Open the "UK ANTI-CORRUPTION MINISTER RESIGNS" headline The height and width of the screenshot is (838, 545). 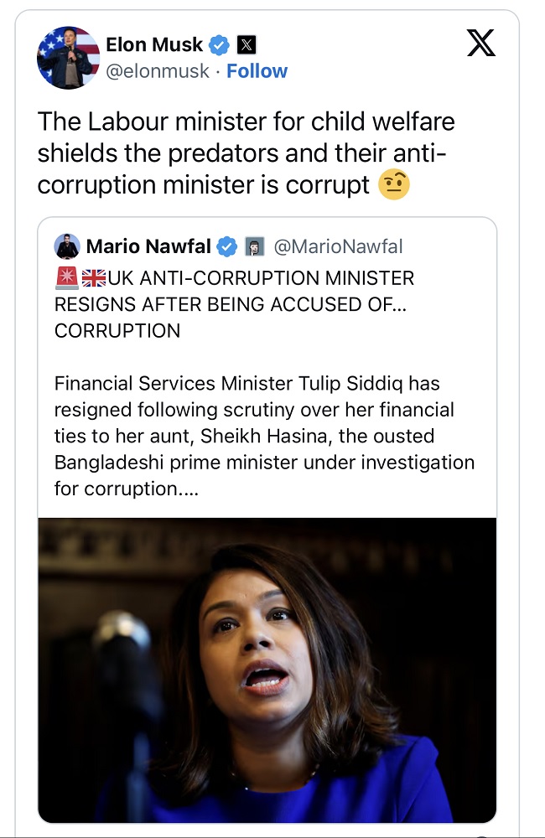click(x=235, y=303)
